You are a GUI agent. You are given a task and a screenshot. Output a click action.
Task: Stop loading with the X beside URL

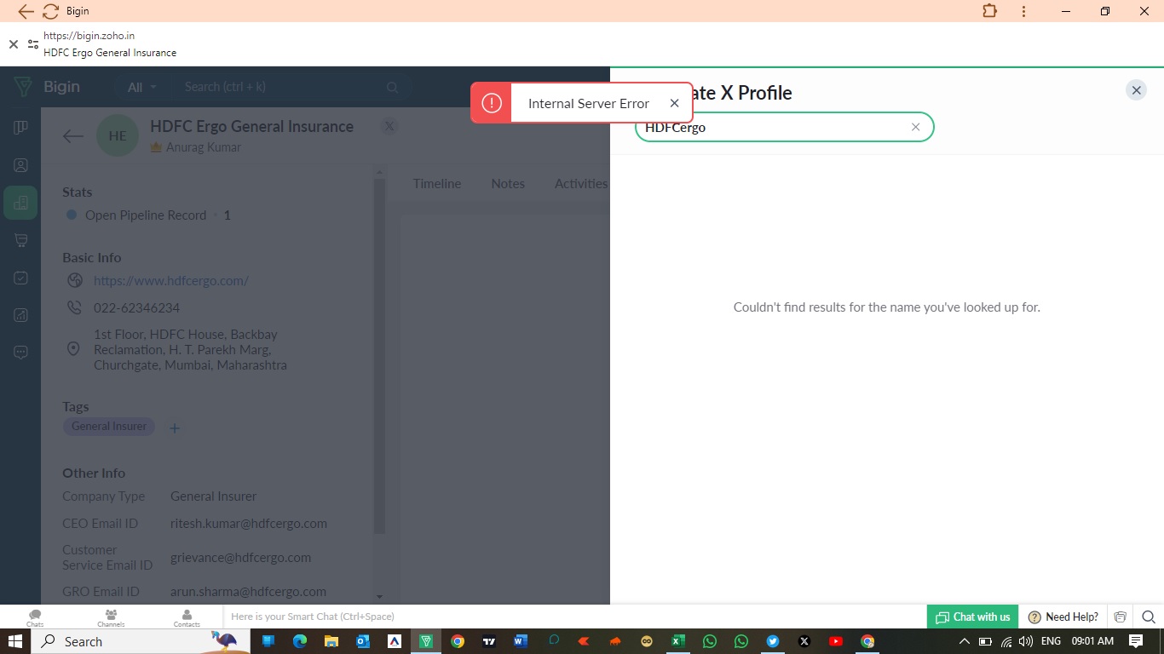click(x=13, y=44)
